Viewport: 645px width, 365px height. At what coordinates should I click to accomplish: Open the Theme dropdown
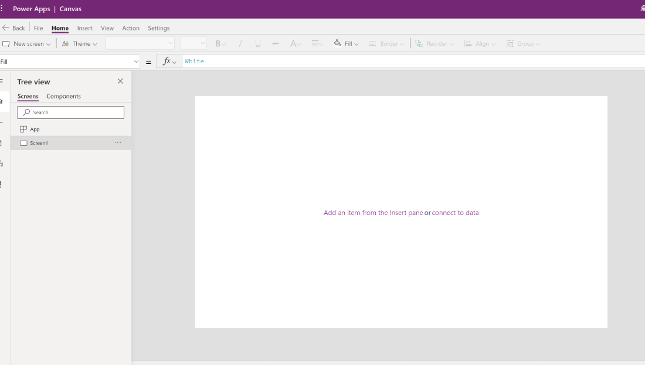[x=79, y=43]
